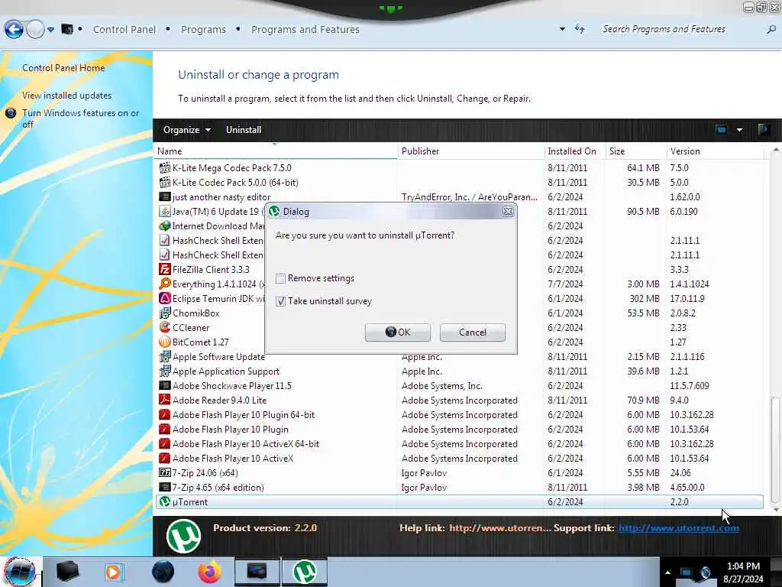Image resolution: width=782 pixels, height=587 pixels.
Task: Confirm uninstall with the OK button
Action: point(397,332)
